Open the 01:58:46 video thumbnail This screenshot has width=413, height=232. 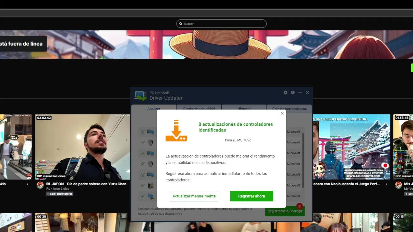[403, 147]
